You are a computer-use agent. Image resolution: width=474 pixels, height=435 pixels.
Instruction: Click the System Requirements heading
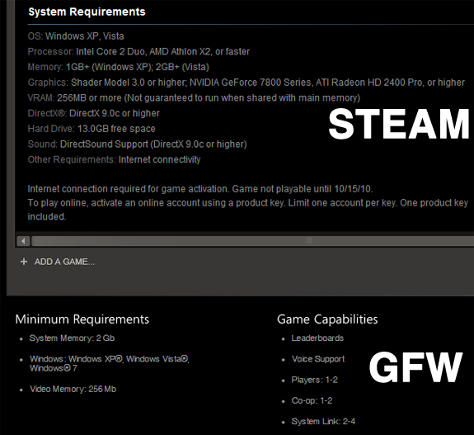coord(87,12)
